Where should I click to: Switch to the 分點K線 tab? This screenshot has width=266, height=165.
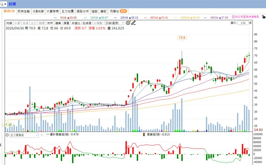(38, 11)
